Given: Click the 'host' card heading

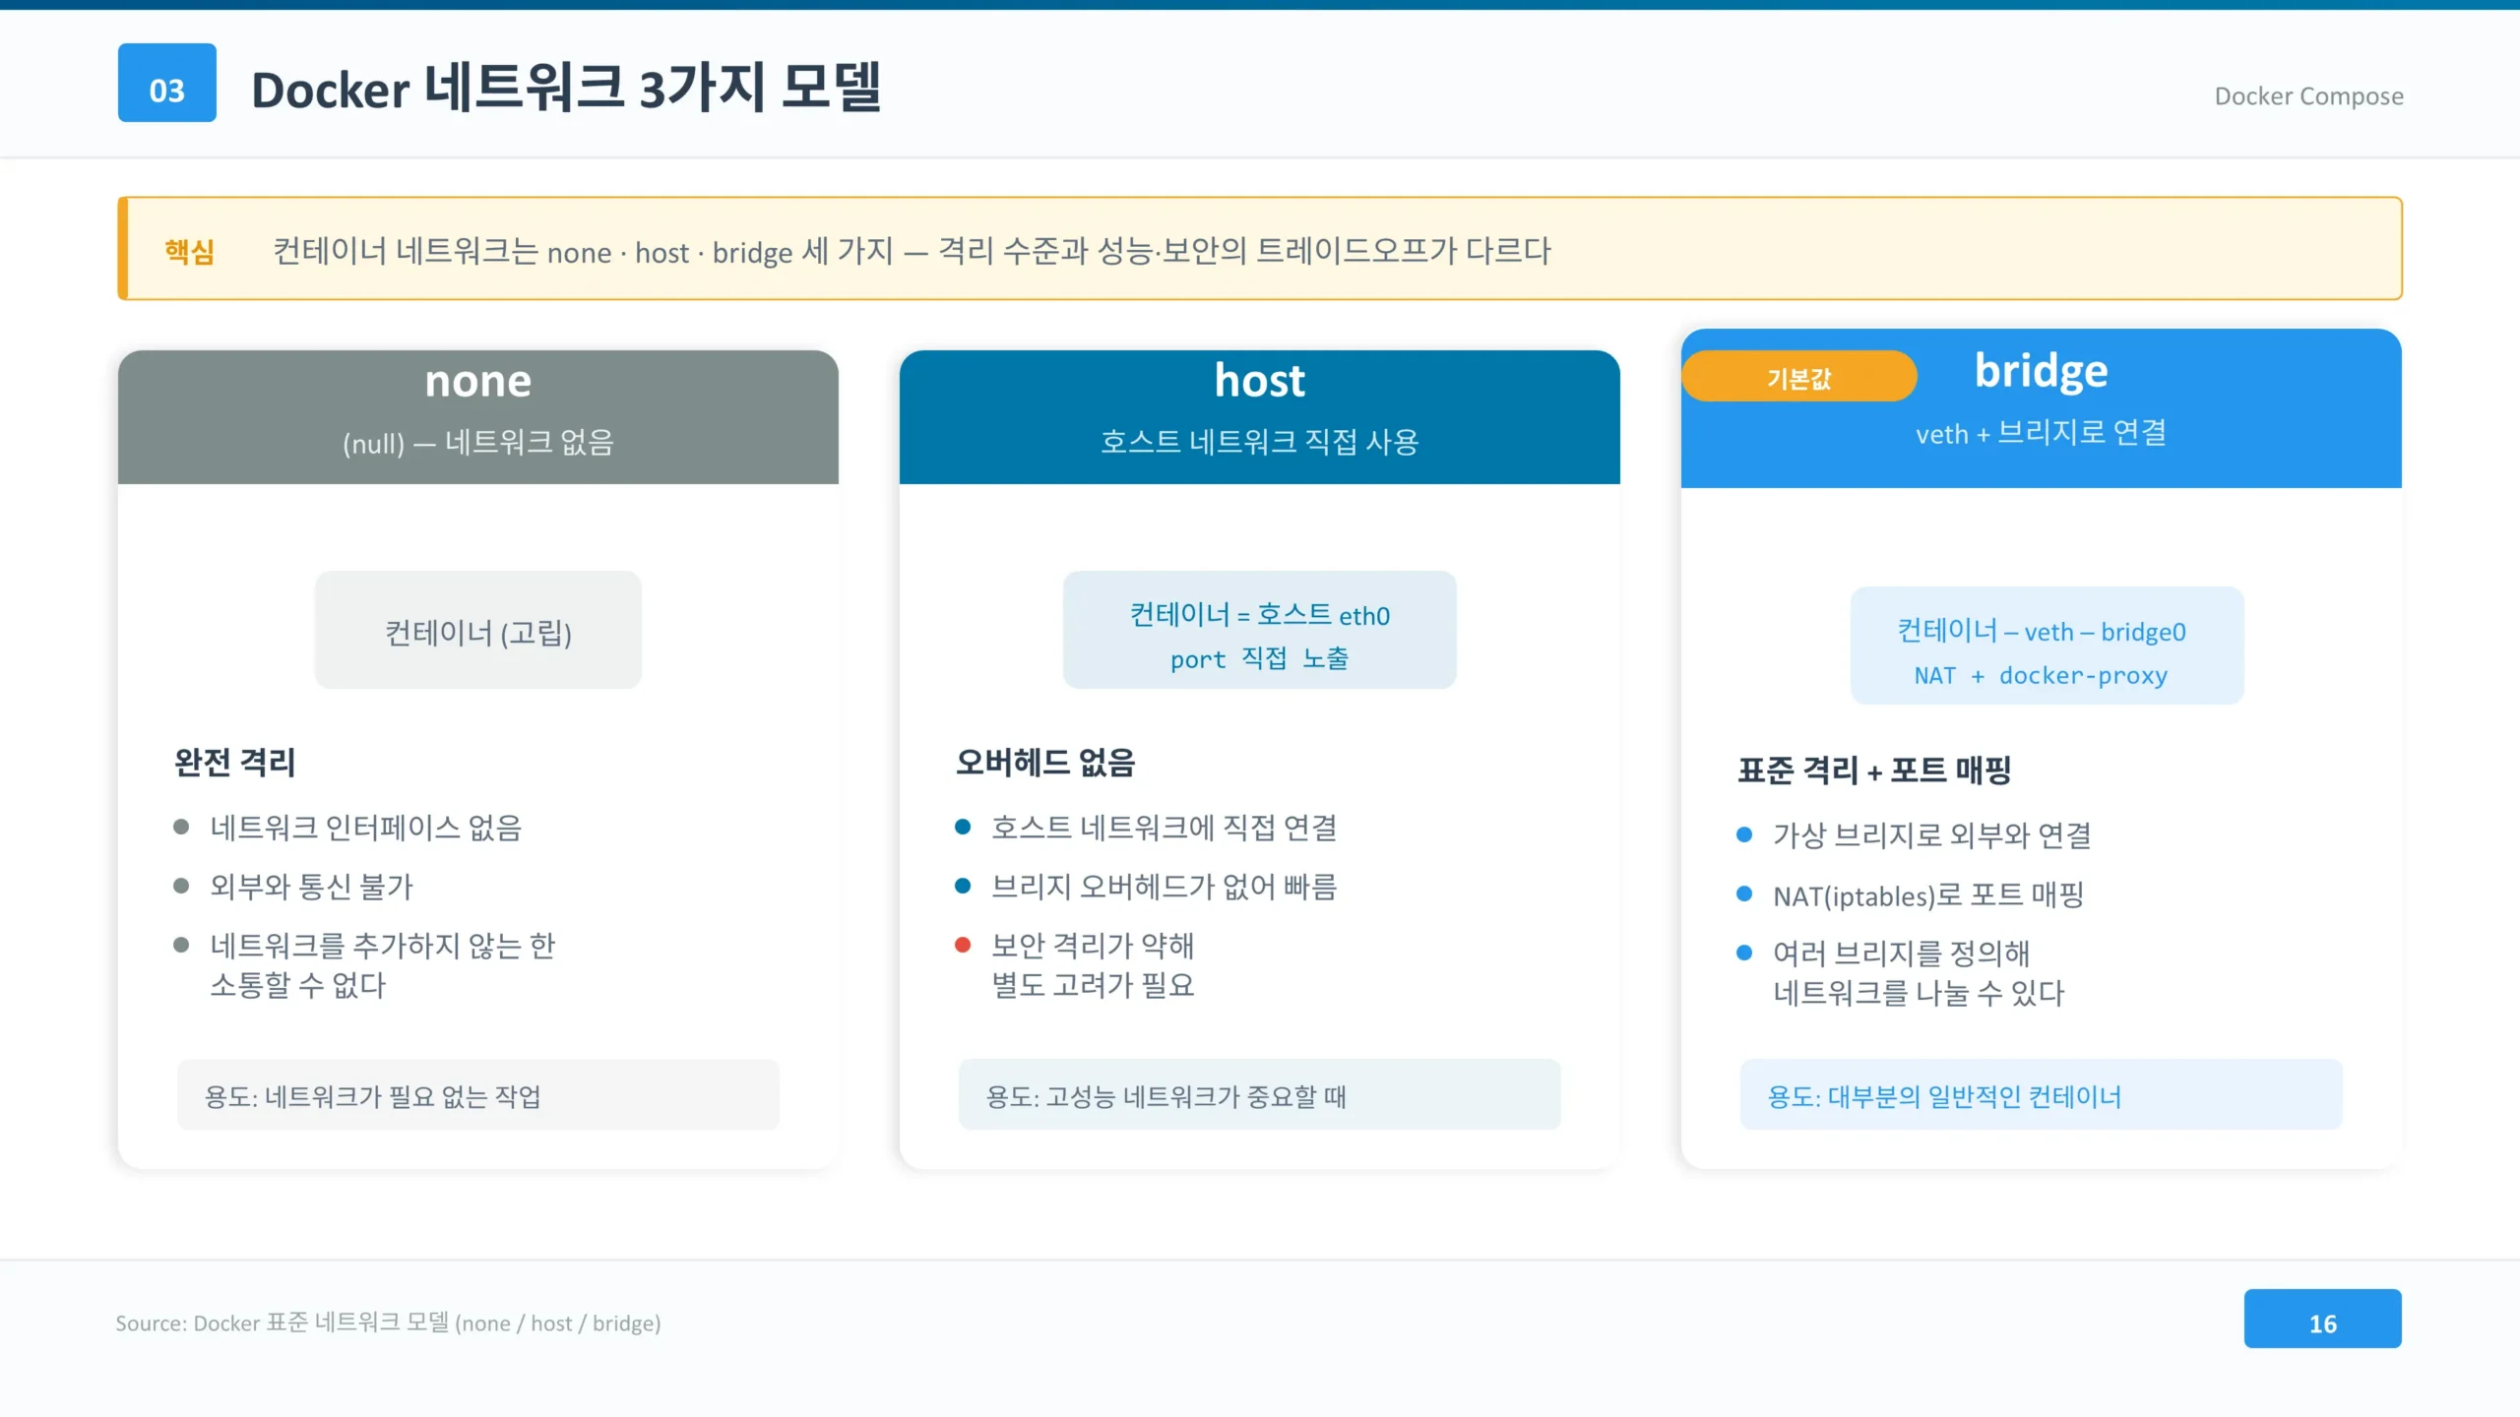Looking at the screenshot, I should 1260,381.
